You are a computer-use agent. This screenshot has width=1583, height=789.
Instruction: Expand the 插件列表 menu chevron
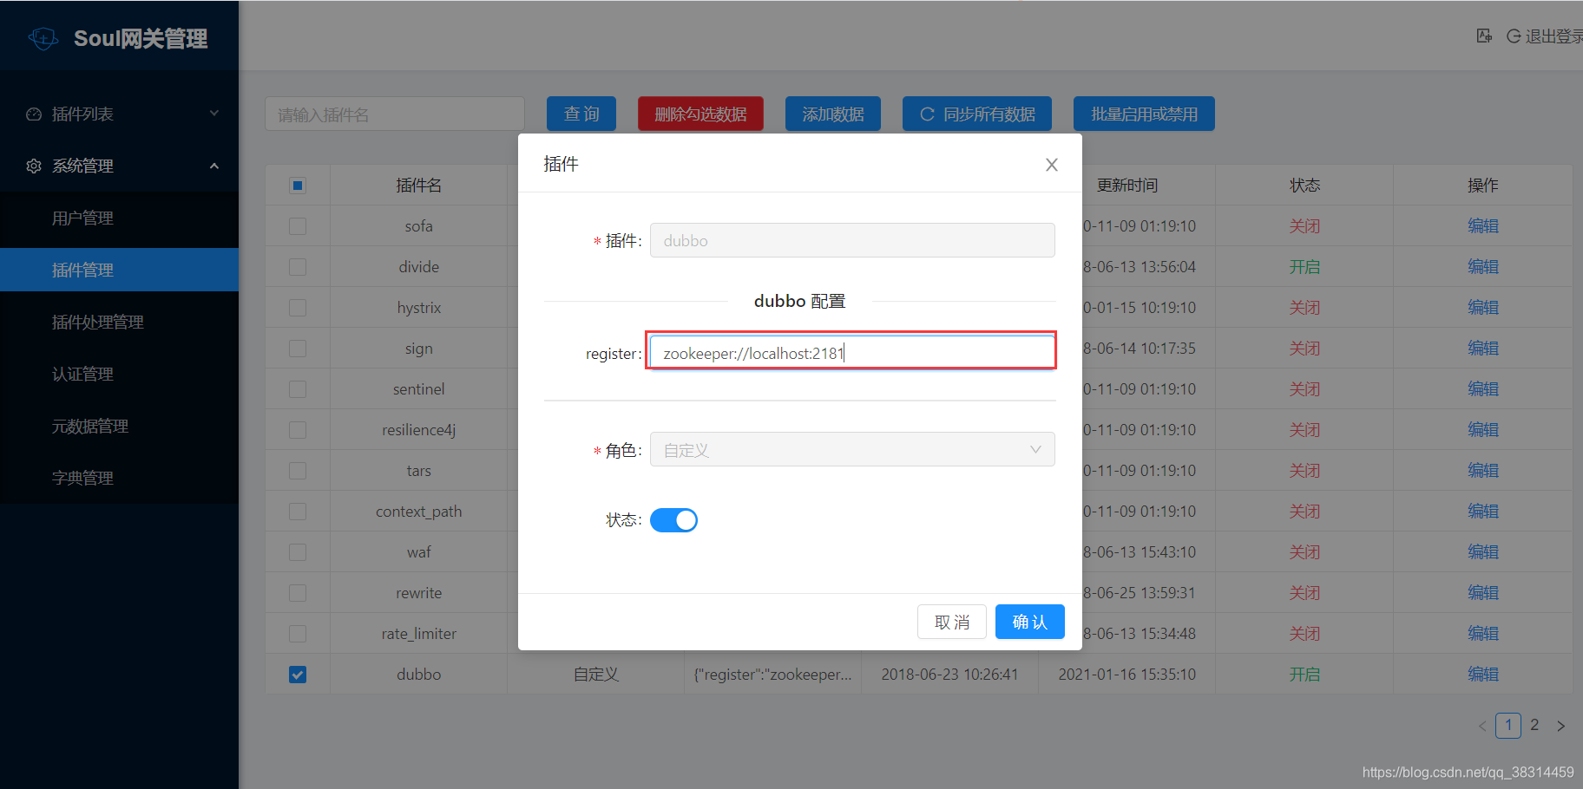tap(214, 114)
